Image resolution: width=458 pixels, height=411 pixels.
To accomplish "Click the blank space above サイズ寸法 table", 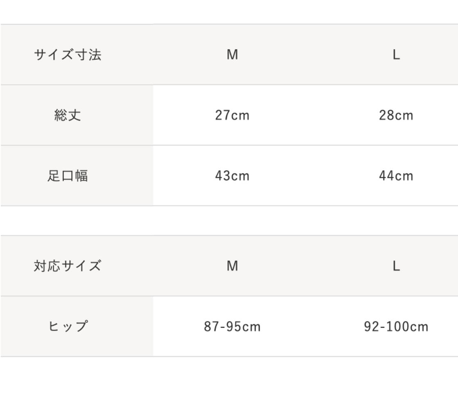I will pyautogui.click(x=229, y=11).
